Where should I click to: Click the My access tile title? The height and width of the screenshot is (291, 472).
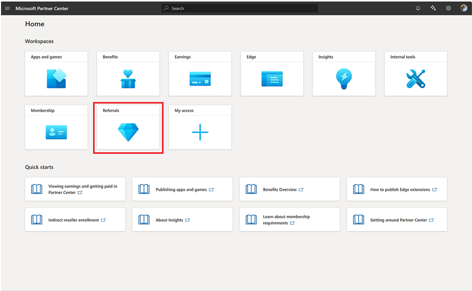point(184,111)
